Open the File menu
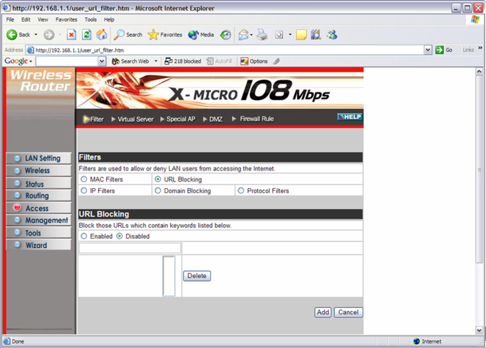This screenshot has width=486, height=348. [10, 20]
